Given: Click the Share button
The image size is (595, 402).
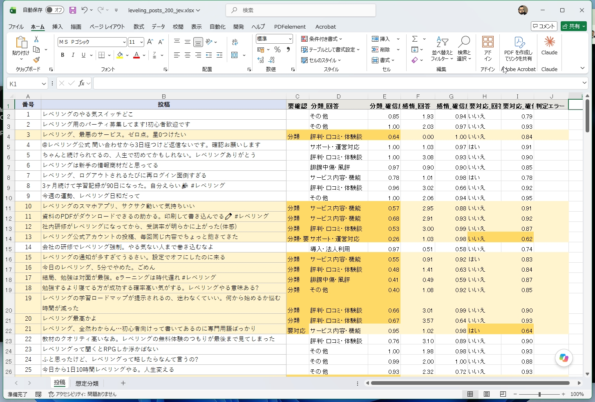Looking at the screenshot, I should tap(574, 26).
